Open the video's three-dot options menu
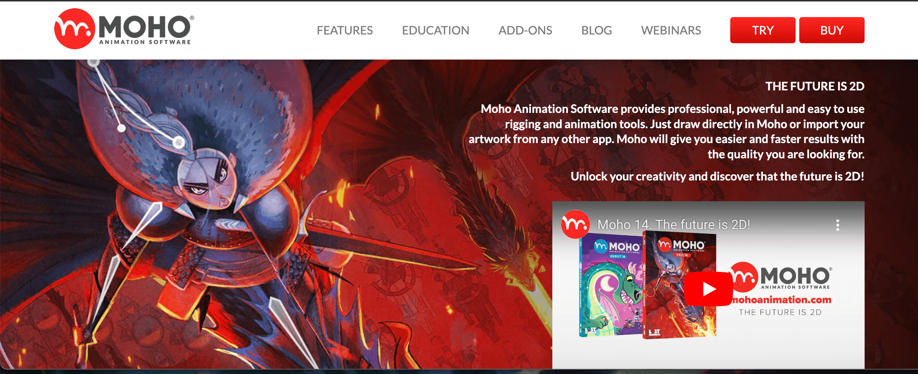Viewport: 918px width, 374px height. point(837,225)
